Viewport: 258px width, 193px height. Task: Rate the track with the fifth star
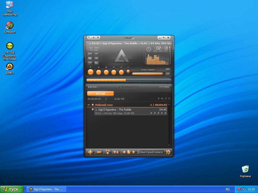165,113
